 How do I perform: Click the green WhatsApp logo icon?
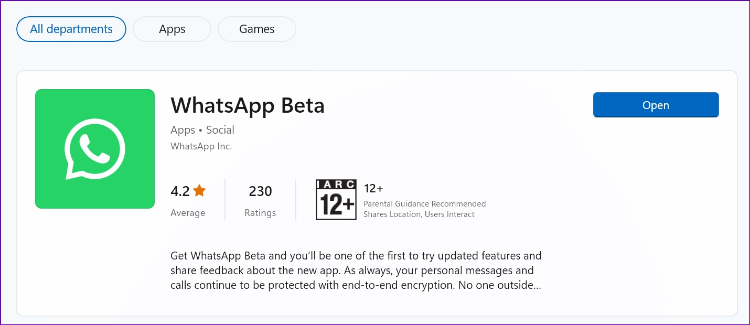click(95, 149)
